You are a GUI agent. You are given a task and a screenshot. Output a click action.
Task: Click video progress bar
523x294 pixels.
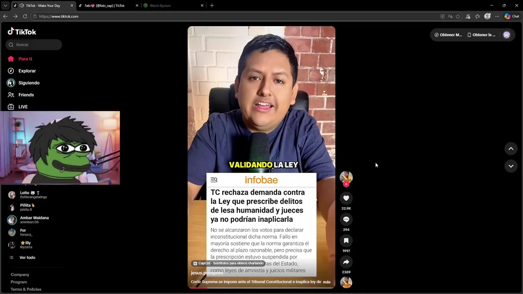coord(261,288)
